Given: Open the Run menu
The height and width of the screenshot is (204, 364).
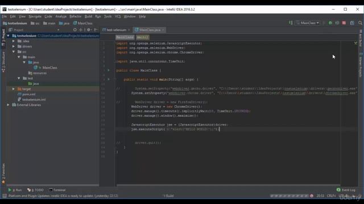Looking at the screenshot, I should [x=98, y=16].
